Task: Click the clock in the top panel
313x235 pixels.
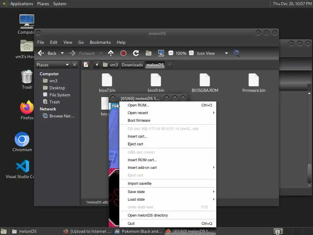Action: click(292, 4)
